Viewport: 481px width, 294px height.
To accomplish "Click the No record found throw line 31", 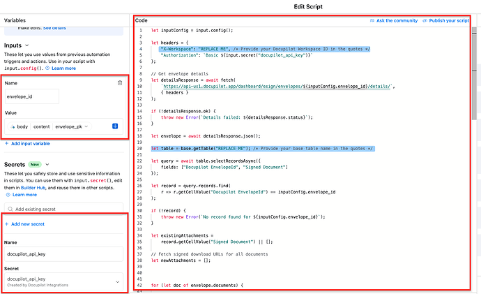I will pos(243,217).
